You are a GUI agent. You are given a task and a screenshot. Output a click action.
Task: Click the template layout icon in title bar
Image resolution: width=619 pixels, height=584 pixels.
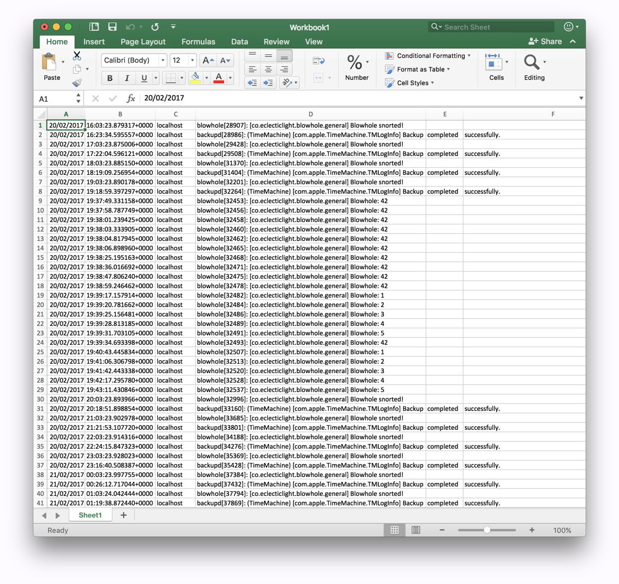[94, 27]
